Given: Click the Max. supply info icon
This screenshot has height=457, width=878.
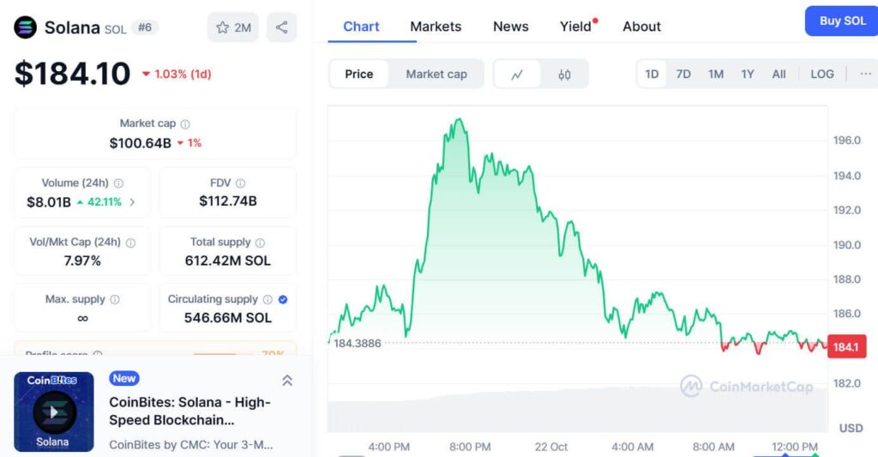Looking at the screenshot, I should point(115,300).
